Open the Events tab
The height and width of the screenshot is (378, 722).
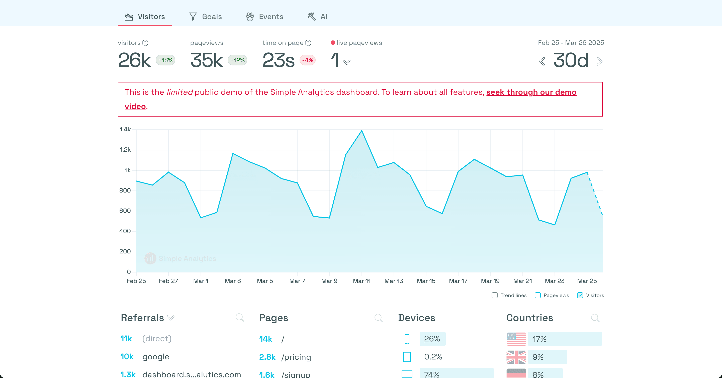(264, 17)
